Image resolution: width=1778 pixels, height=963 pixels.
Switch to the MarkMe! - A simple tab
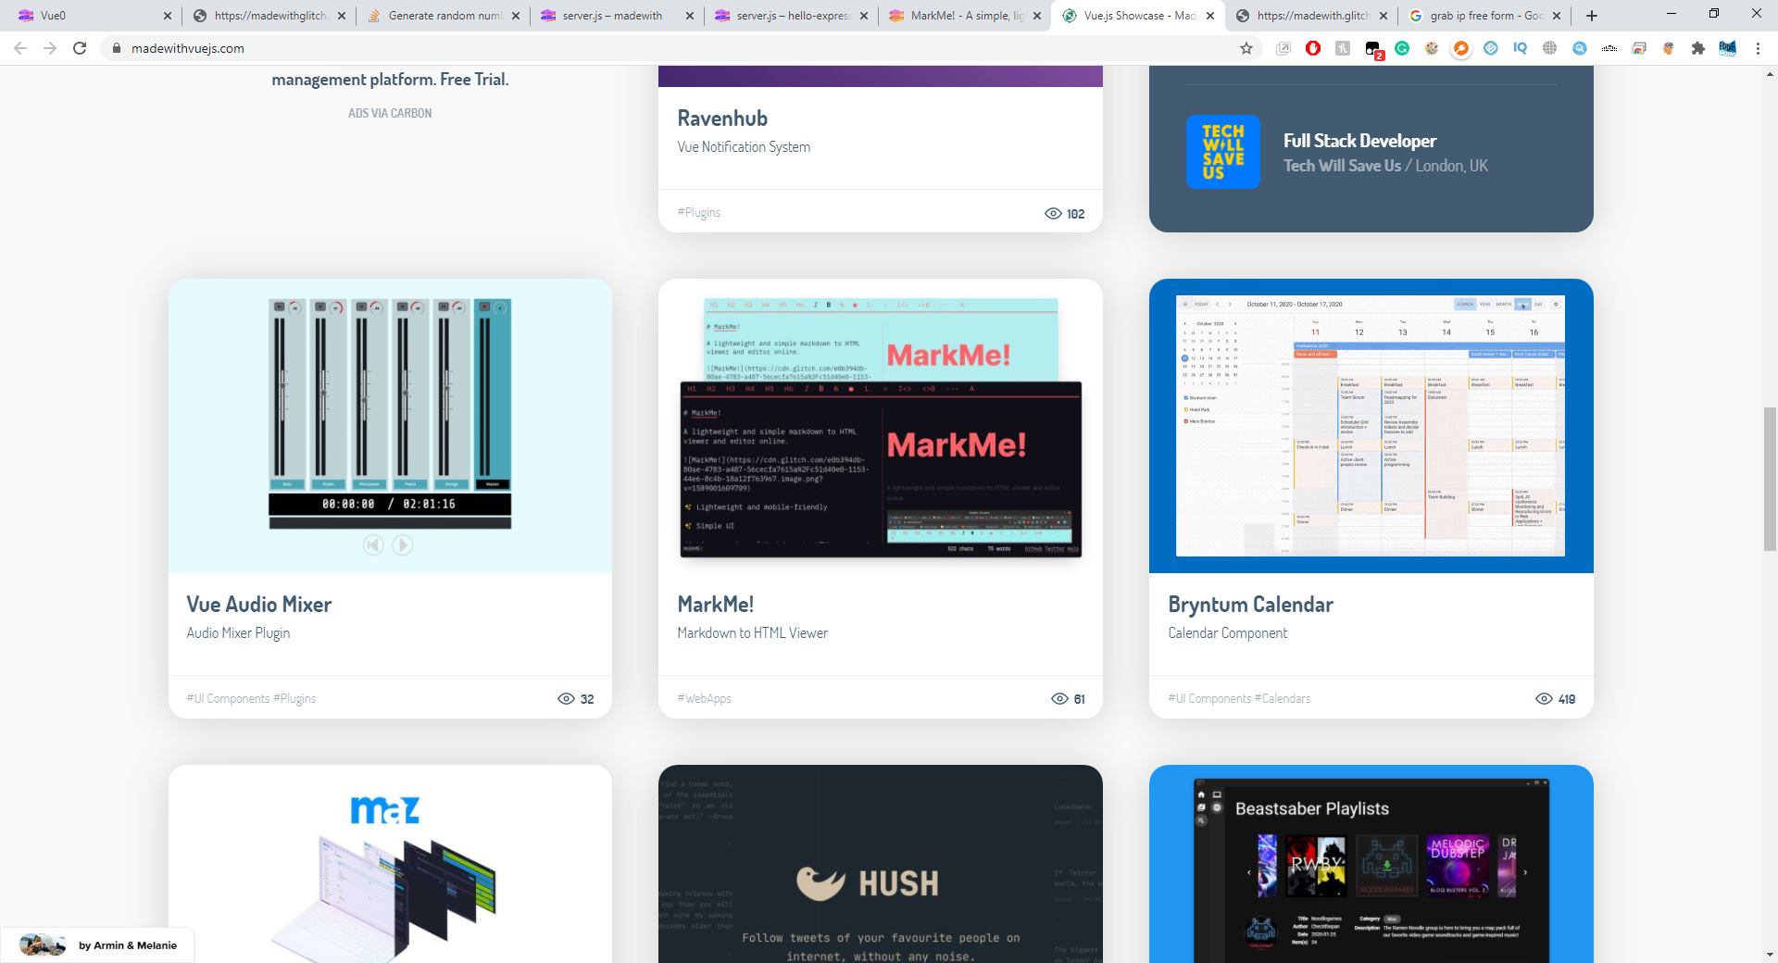click(x=963, y=16)
